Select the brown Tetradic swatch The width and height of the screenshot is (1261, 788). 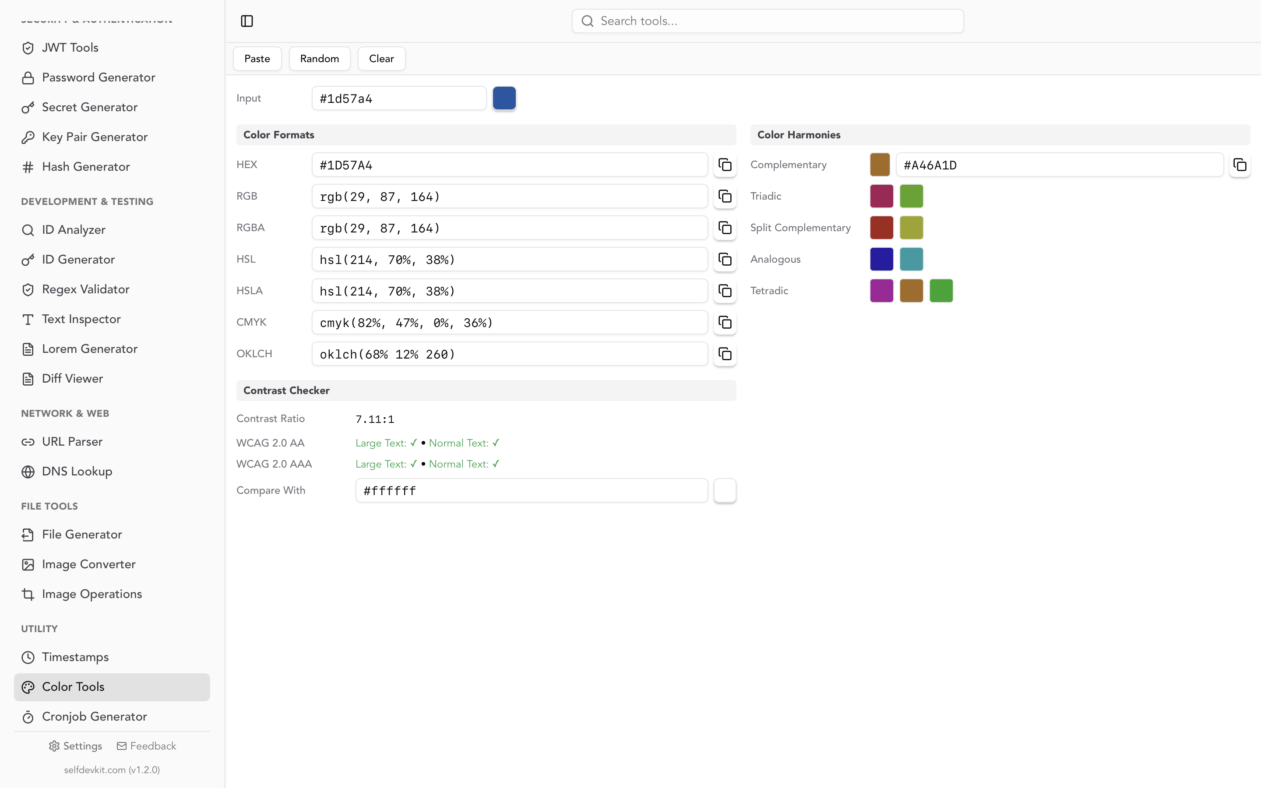pos(911,291)
